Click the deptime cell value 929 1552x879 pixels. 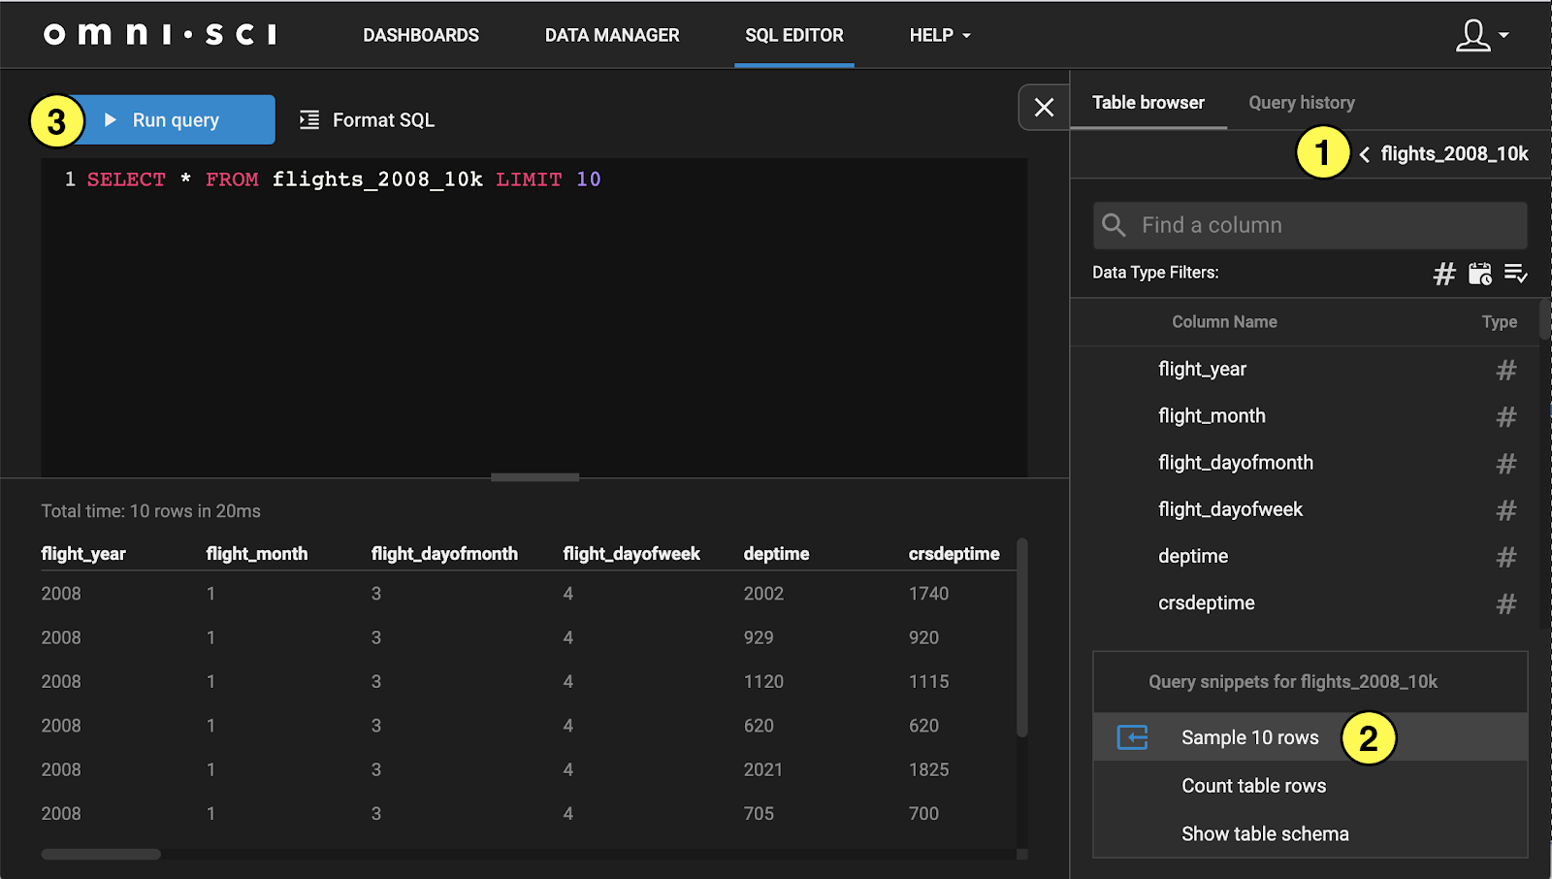[x=759, y=637]
